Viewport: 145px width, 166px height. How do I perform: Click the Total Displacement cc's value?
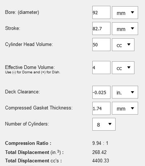pos(101,161)
